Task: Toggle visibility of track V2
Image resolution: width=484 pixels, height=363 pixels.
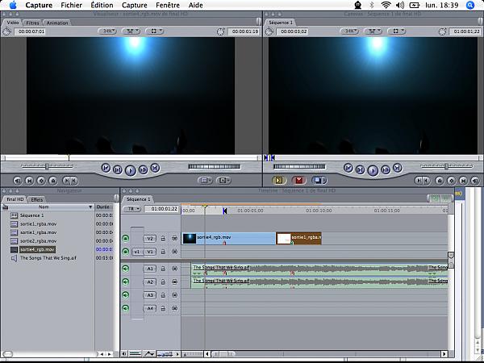Action: pos(126,239)
